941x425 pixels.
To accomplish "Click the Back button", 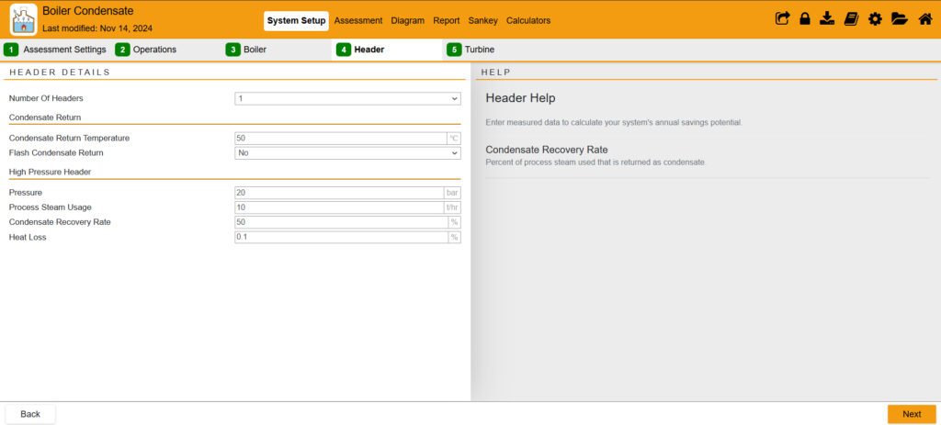I will [x=30, y=414].
